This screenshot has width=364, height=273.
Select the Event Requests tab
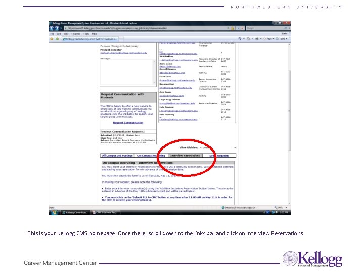coord(219,156)
